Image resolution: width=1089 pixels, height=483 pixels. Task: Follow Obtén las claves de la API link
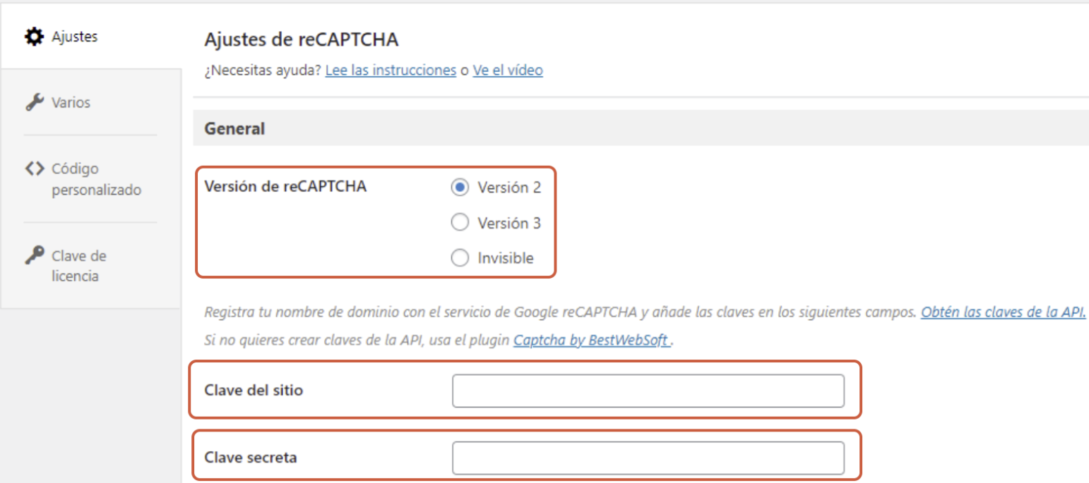(1003, 312)
